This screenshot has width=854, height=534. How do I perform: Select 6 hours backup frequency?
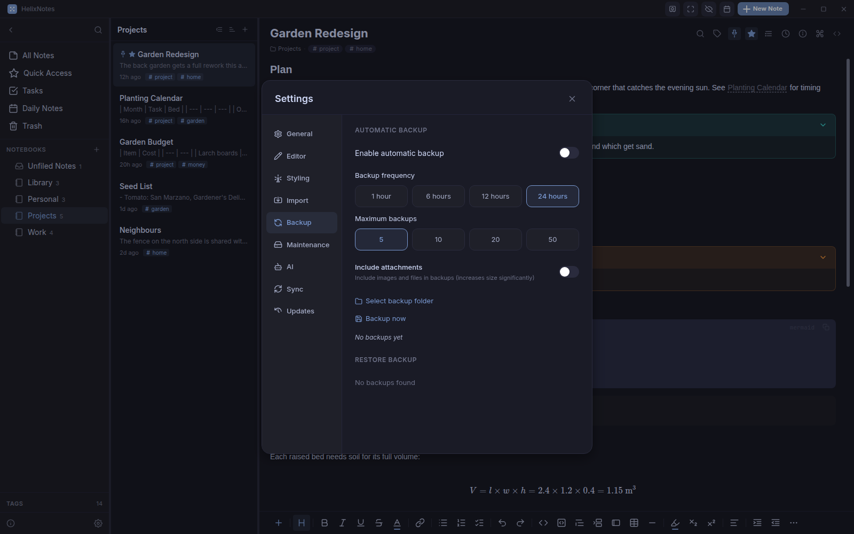pos(438,196)
